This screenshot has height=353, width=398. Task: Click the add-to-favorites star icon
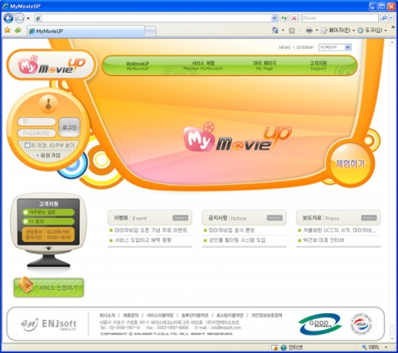(x=18, y=30)
